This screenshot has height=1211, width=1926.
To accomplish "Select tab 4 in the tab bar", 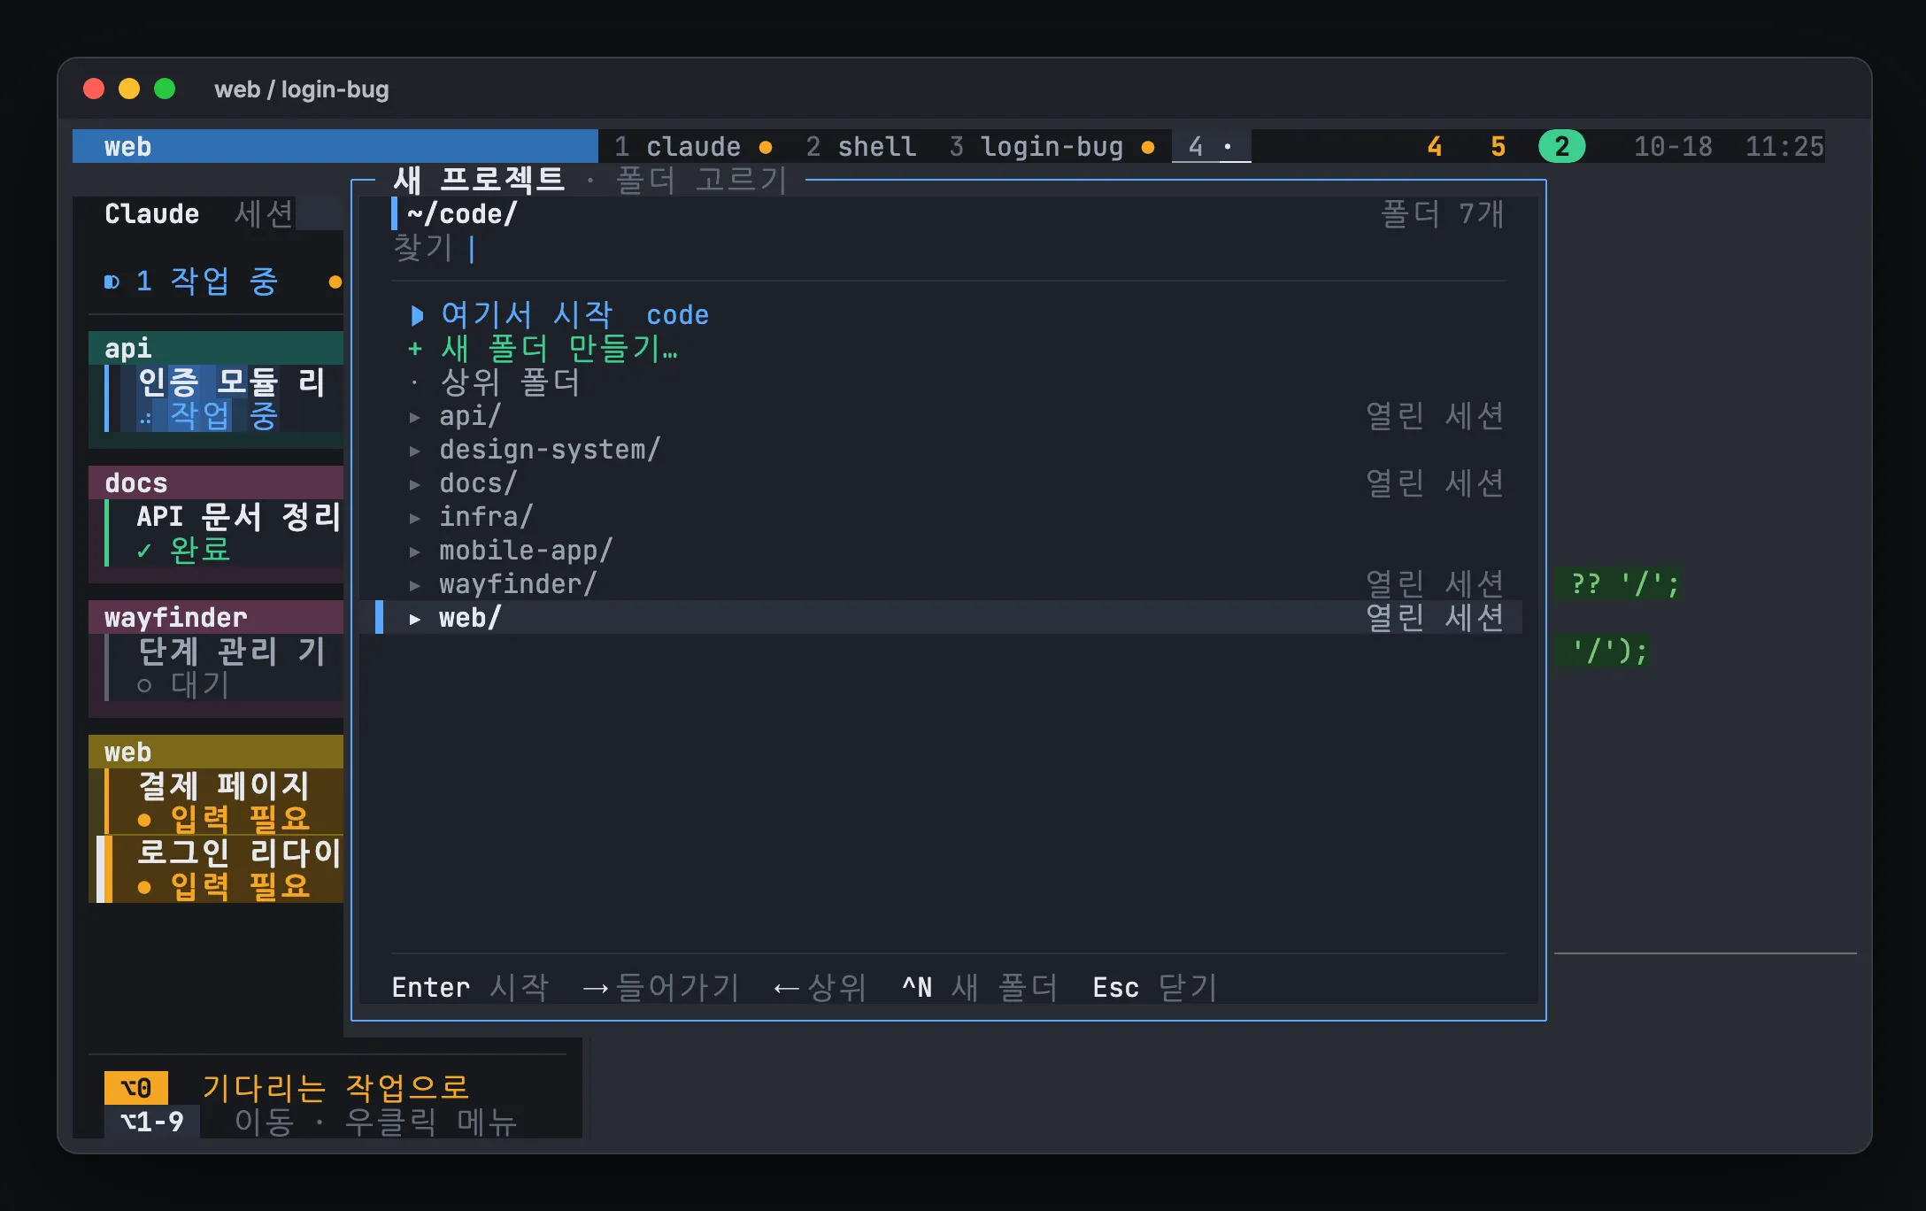I will (x=1211, y=146).
